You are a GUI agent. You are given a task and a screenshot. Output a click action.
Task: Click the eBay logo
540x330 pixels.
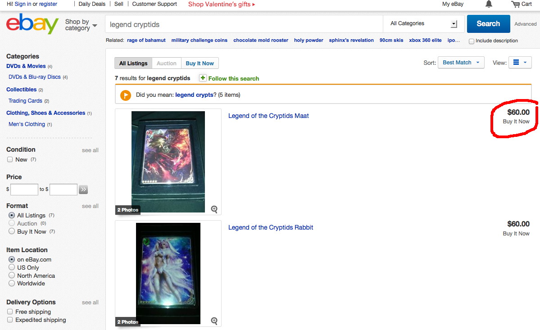pyautogui.click(x=32, y=24)
